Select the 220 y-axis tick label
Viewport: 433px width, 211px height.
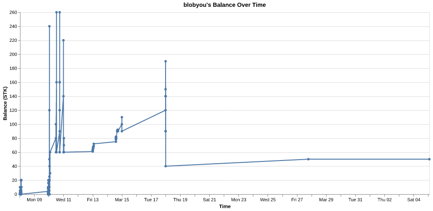point(14,40)
